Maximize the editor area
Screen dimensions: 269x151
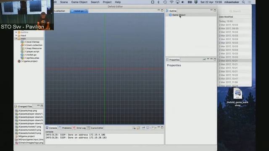tap(162, 10)
